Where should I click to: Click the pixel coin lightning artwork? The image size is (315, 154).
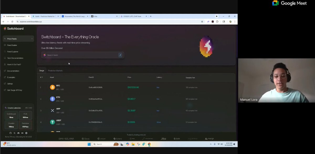[x=207, y=47]
